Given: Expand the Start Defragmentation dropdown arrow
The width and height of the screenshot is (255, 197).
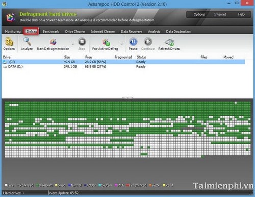Looking at the screenshot, I should click(x=73, y=44).
